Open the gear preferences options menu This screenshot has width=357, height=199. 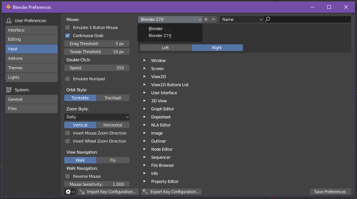[70, 192]
